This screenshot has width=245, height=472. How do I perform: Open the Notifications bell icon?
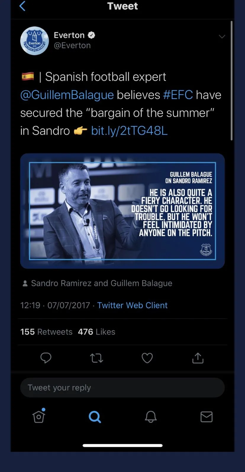tap(151, 417)
